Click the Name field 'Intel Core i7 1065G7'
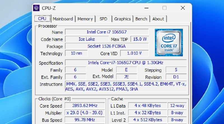The width and height of the screenshot is (224, 124). [107, 32]
